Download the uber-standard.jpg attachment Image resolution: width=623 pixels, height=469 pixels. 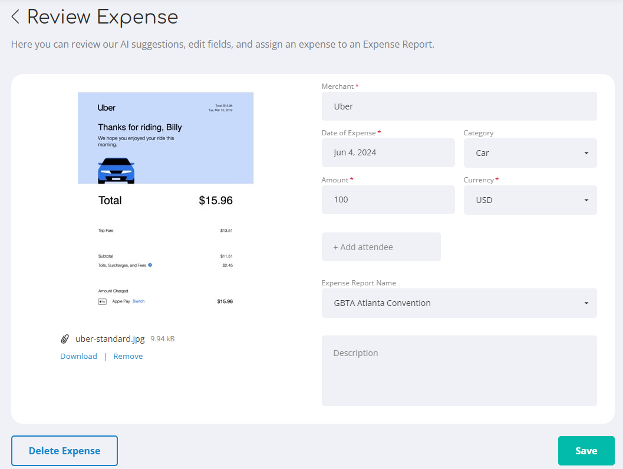[x=78, y=356]
